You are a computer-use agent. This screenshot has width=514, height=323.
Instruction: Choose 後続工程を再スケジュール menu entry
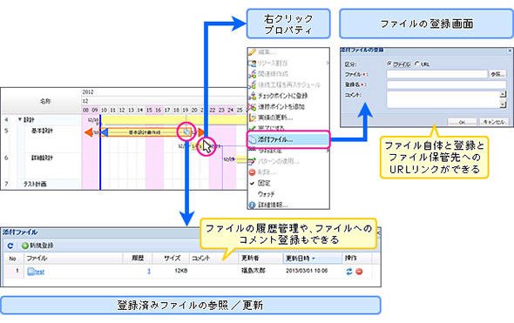pos(288,84)
